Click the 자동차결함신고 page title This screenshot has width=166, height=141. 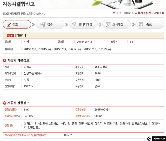coord(19,4)
